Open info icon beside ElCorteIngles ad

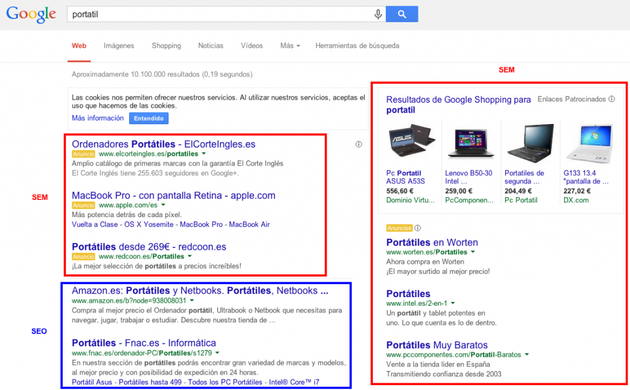359,144
